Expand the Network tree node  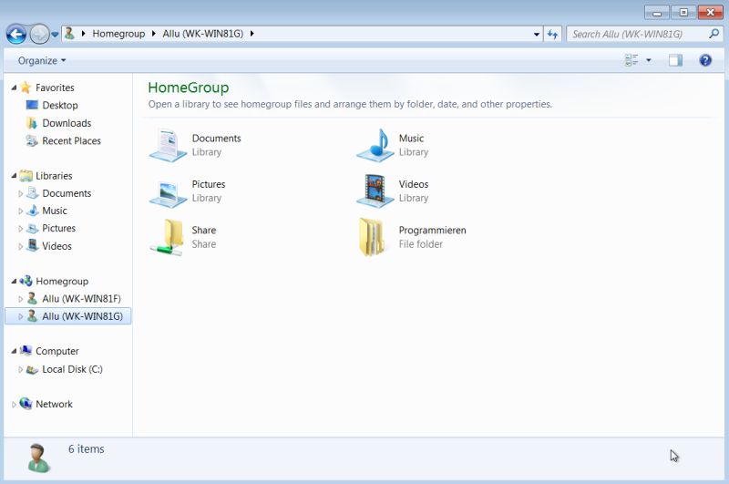tap(14, 405)
